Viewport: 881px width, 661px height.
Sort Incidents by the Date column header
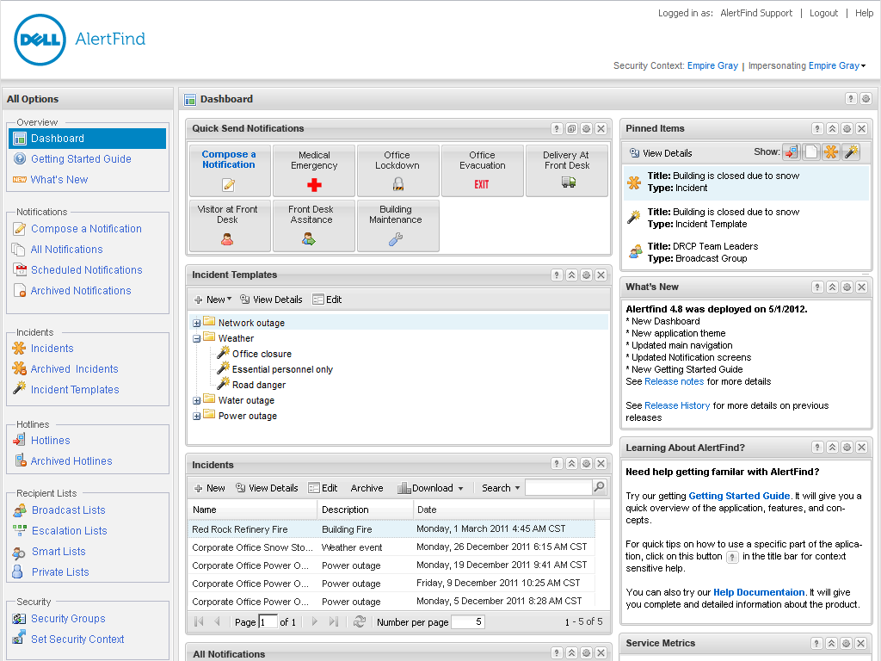pos(503,510)
